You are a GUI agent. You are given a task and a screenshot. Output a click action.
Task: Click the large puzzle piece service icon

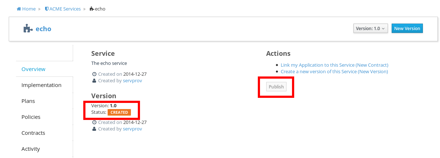[x=28, y=29]
